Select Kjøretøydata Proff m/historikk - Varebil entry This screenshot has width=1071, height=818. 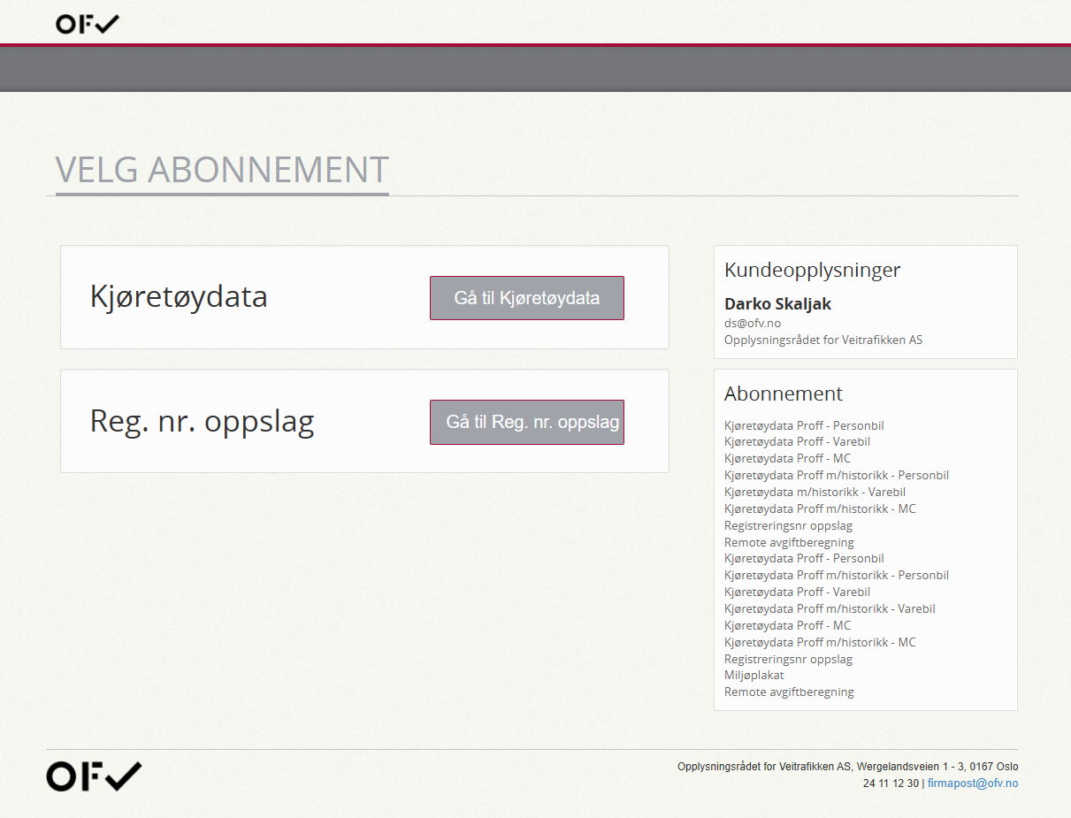point(829,608)
